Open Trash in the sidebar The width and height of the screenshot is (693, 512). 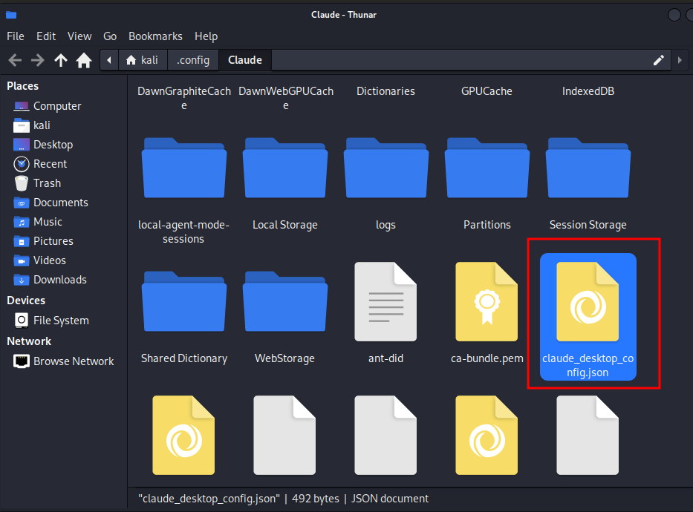coord(38,183)
